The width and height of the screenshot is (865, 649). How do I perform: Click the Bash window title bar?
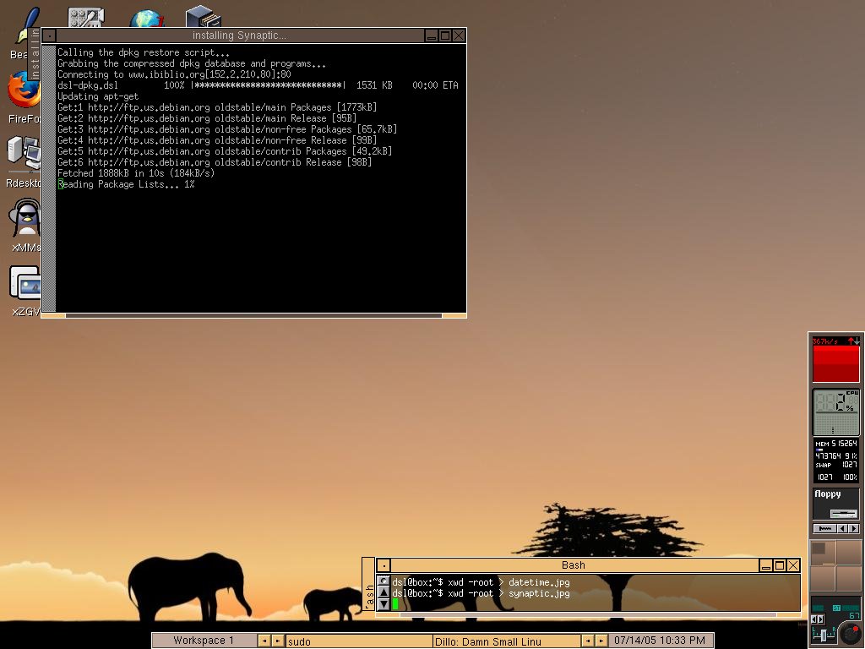pyautogui.click(x=574, y=565)
